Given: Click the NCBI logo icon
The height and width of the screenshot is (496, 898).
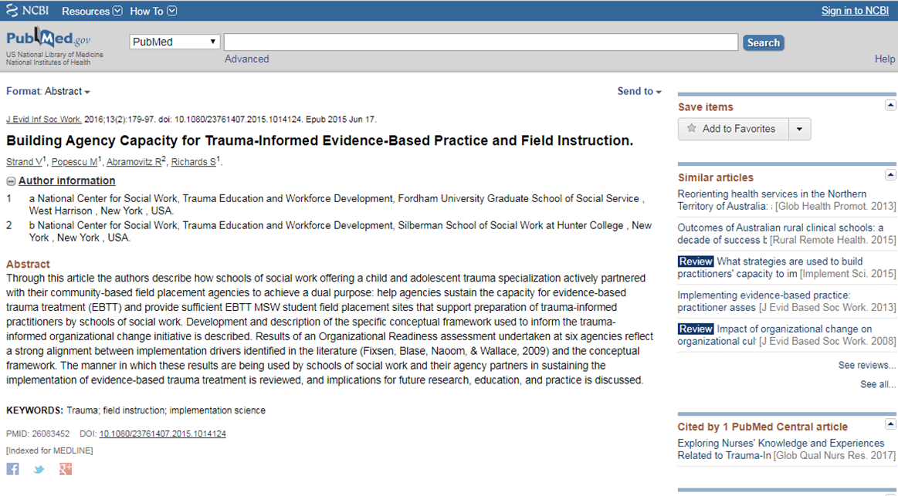Looking at the screenshot, I should point(12,10).
